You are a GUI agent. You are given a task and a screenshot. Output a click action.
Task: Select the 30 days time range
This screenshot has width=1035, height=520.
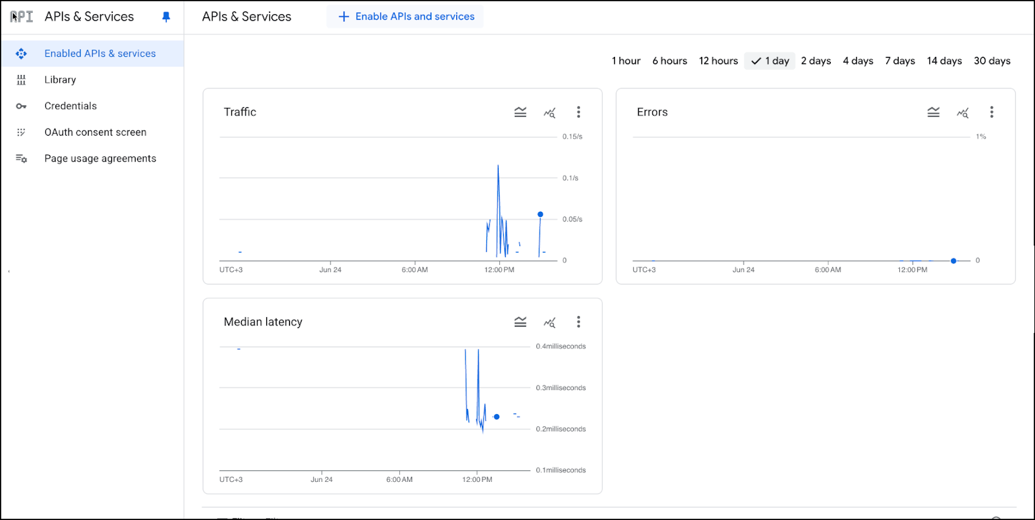coord(992,61)
